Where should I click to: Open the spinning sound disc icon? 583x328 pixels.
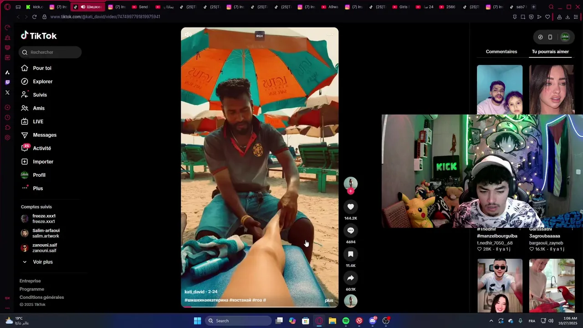350,301
